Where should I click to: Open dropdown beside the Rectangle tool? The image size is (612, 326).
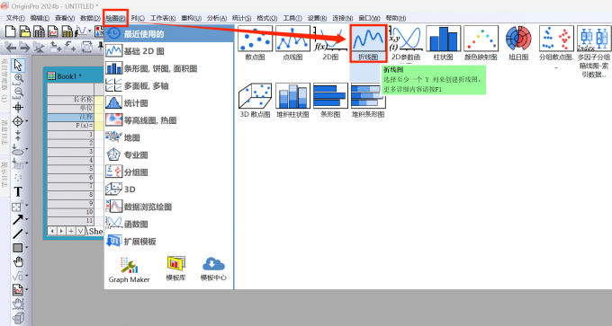26,247
